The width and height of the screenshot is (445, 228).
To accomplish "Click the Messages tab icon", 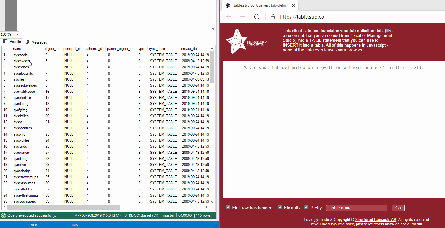I will (27, 42).
